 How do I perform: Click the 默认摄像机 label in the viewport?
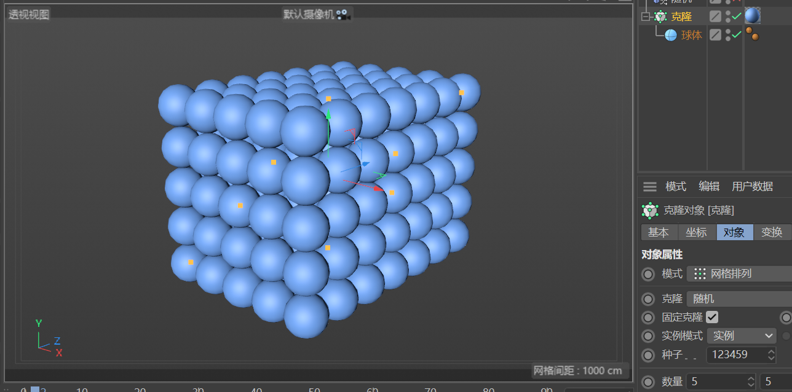click(x=309, y=14)
